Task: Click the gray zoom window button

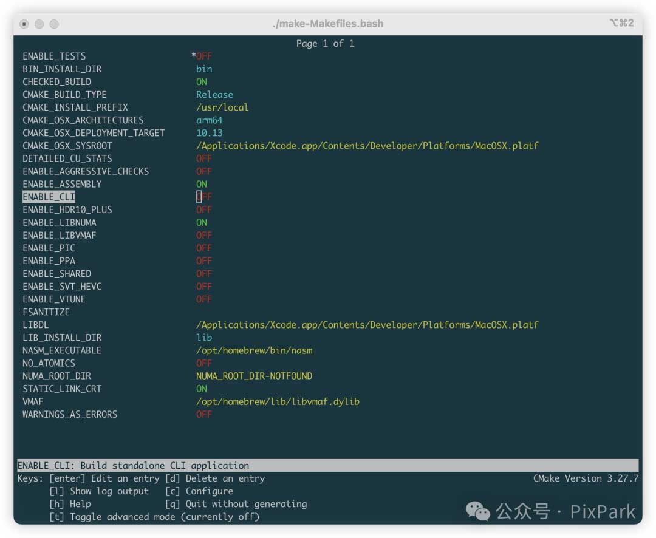Action: (x=54, y=24)
